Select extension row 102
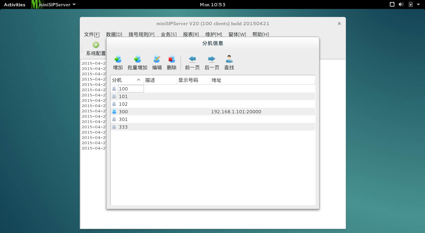425x233 pixels. (x=213, y=104)
